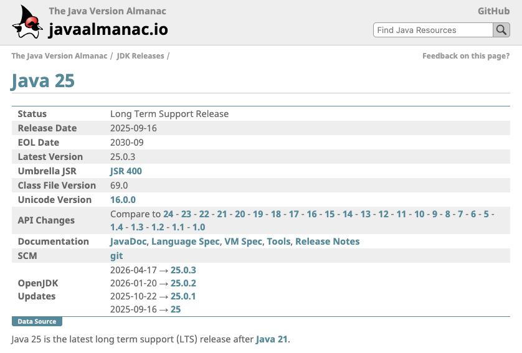Open the Release Notes link
The width and height of the screenshot is (522, 353).
pos(328,242)
